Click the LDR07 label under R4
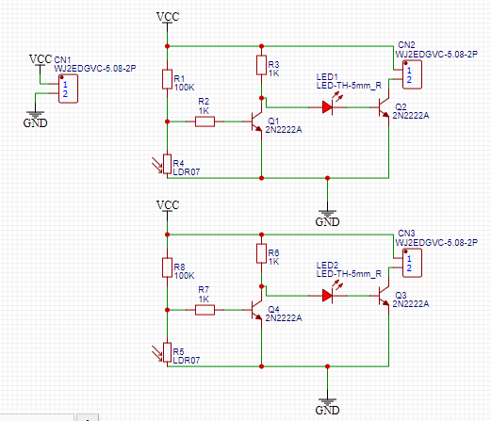491x421 pixels. pos(187,172)
